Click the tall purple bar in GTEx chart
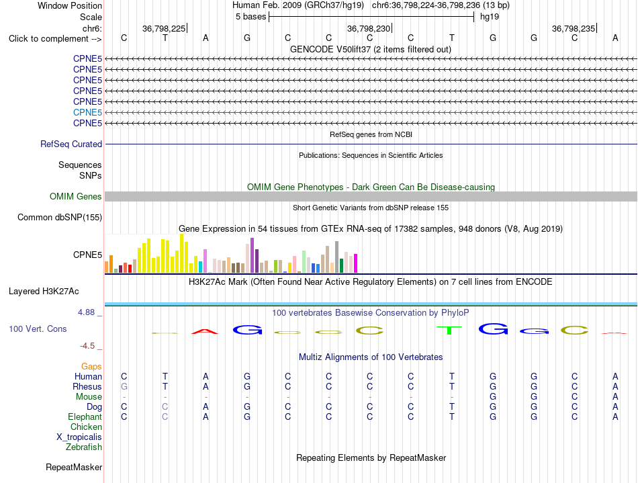This screenshot has height=483, width=638. 253,255
